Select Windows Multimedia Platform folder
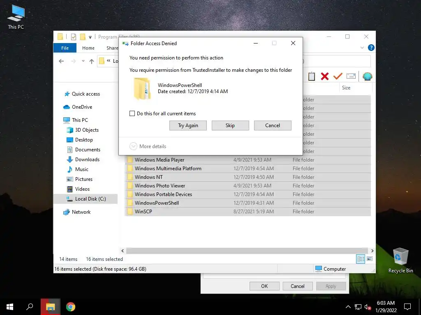This screenshot has height=315, width=421. click(x=248, y=169)
